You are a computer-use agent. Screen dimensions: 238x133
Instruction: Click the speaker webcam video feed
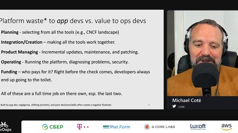pyautogui.click(x=202, y=53)
